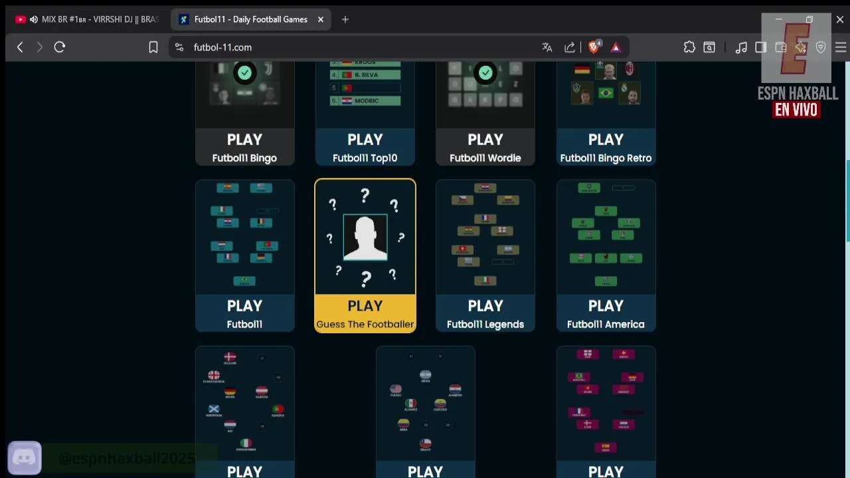Open the bottom-right card with maroon formation
850x478 pixels.
point(606,412)
